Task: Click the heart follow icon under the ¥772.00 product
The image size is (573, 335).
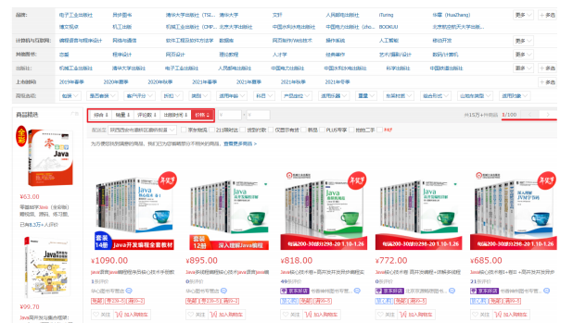Action: click(x=380, y=315)
